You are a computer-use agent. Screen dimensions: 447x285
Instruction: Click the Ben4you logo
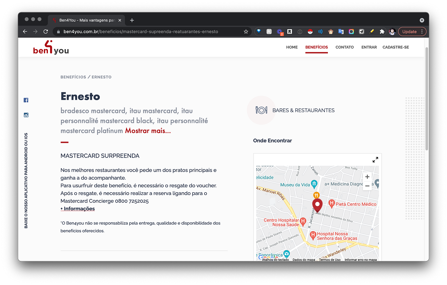click(51, 48)
